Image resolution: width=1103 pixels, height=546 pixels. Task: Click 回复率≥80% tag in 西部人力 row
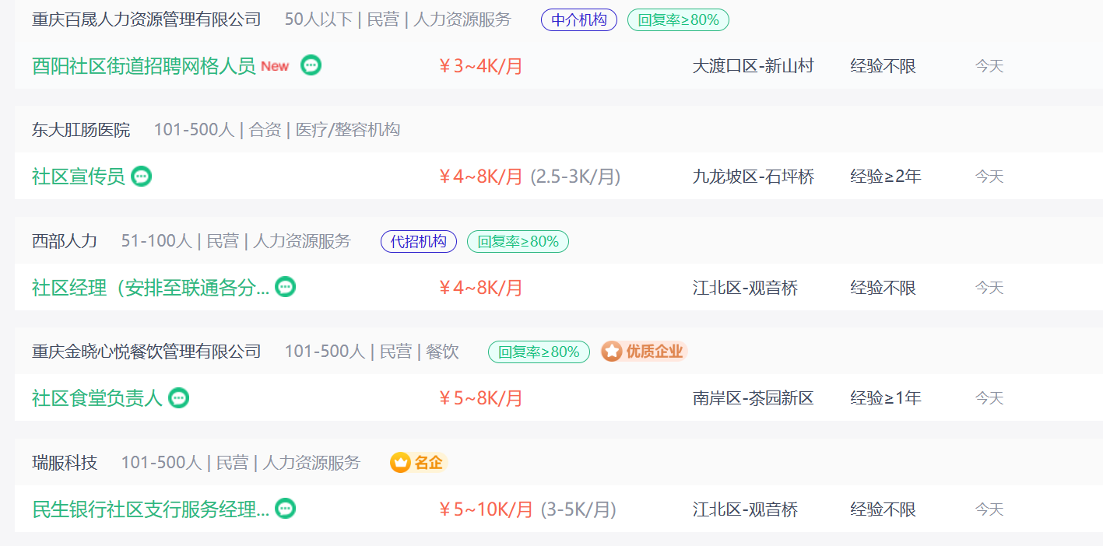coord(518,241)
